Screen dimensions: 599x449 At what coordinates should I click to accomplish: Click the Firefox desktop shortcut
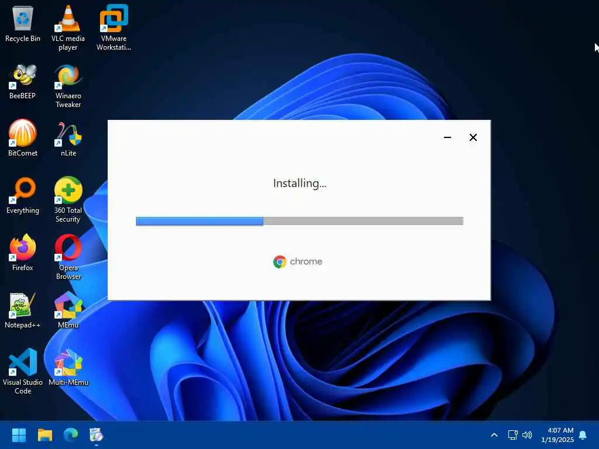[x=23, y=253]
